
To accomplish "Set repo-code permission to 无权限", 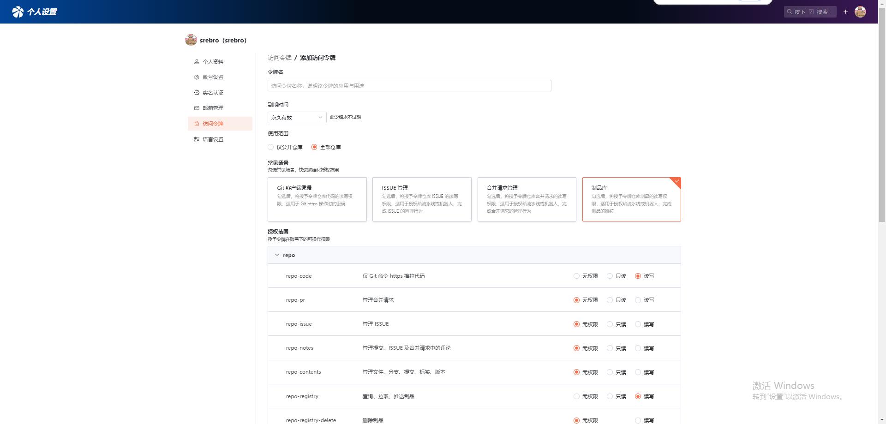I will coord(576,276).
